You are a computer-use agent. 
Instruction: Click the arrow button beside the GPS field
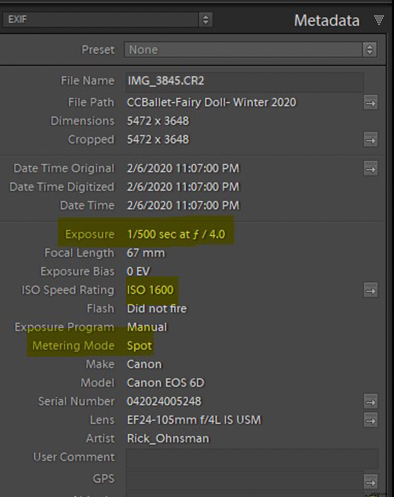(370, 481)
